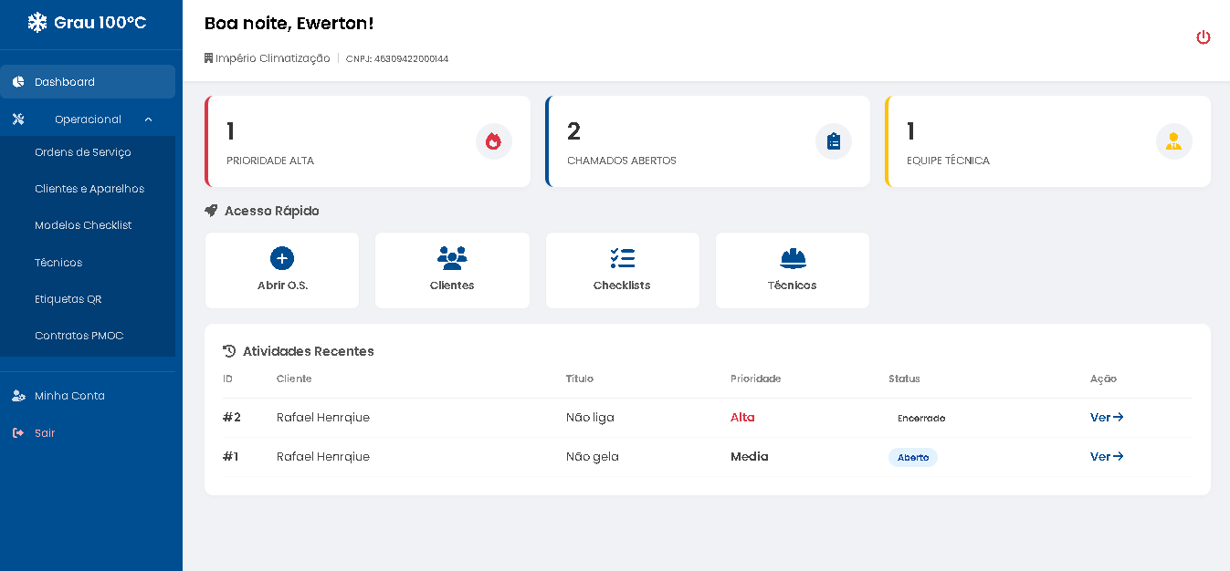Click the history icon beside Atividades Recentes

tap(227, 350)
